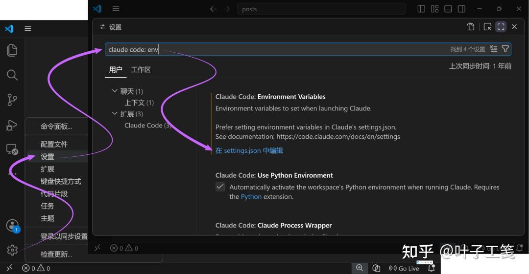Click the 'posts' command center search box

321,9
